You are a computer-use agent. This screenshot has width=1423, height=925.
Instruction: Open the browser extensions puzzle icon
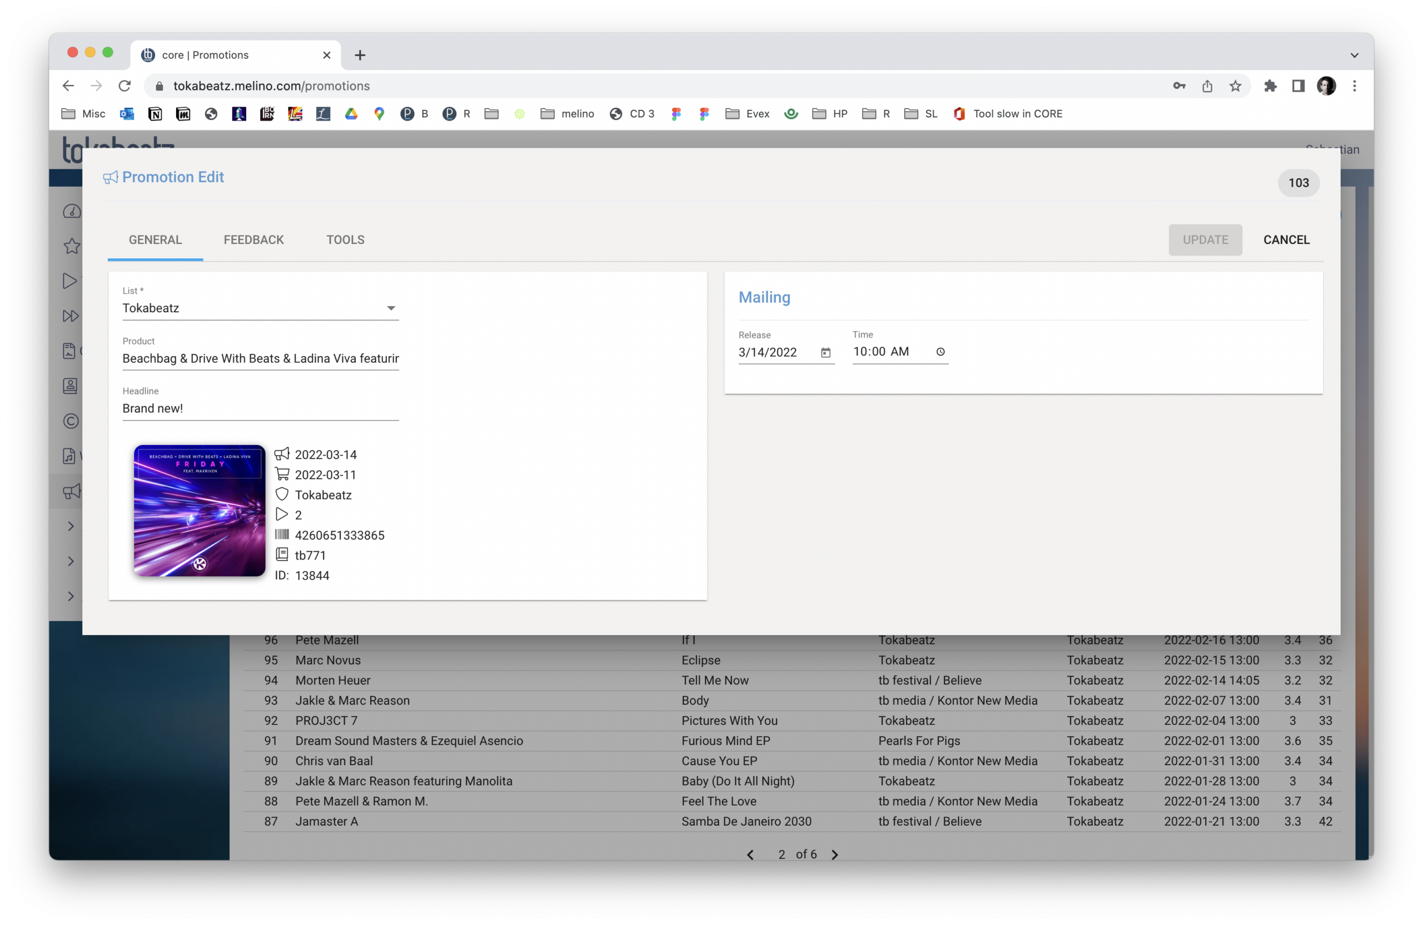pyautogui.click(x=1270, y=86)
